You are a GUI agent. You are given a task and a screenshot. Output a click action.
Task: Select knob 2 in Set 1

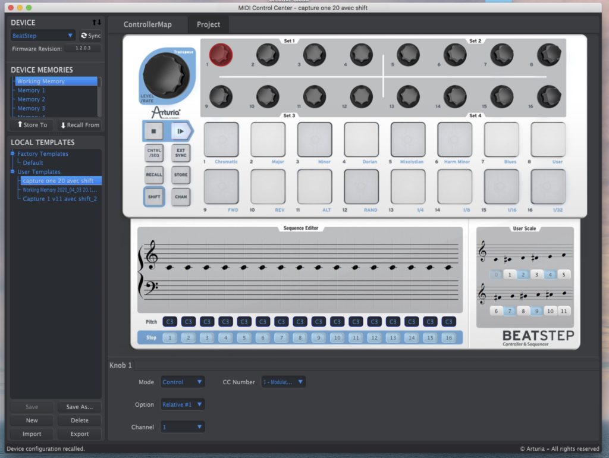click(x=268, y=55)
